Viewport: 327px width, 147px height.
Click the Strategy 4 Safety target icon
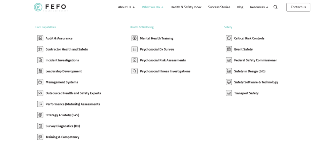[40, 115]
